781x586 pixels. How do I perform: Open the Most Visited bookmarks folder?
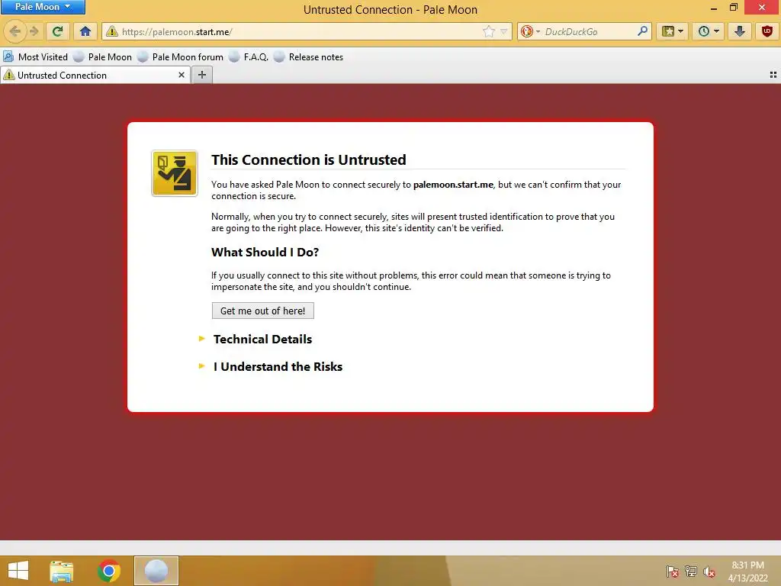tap(35, 56)
